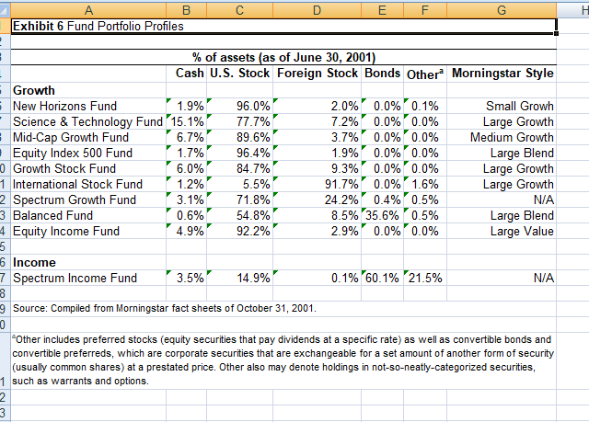Click the 'Growth Stock Fund' cell
The image size is (589, 422).
(x=88, y=169)
